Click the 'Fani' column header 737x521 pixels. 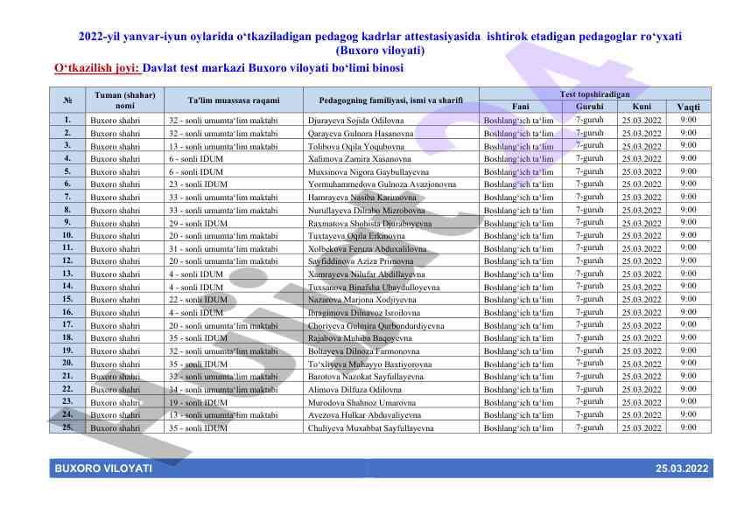click(520, 107)
